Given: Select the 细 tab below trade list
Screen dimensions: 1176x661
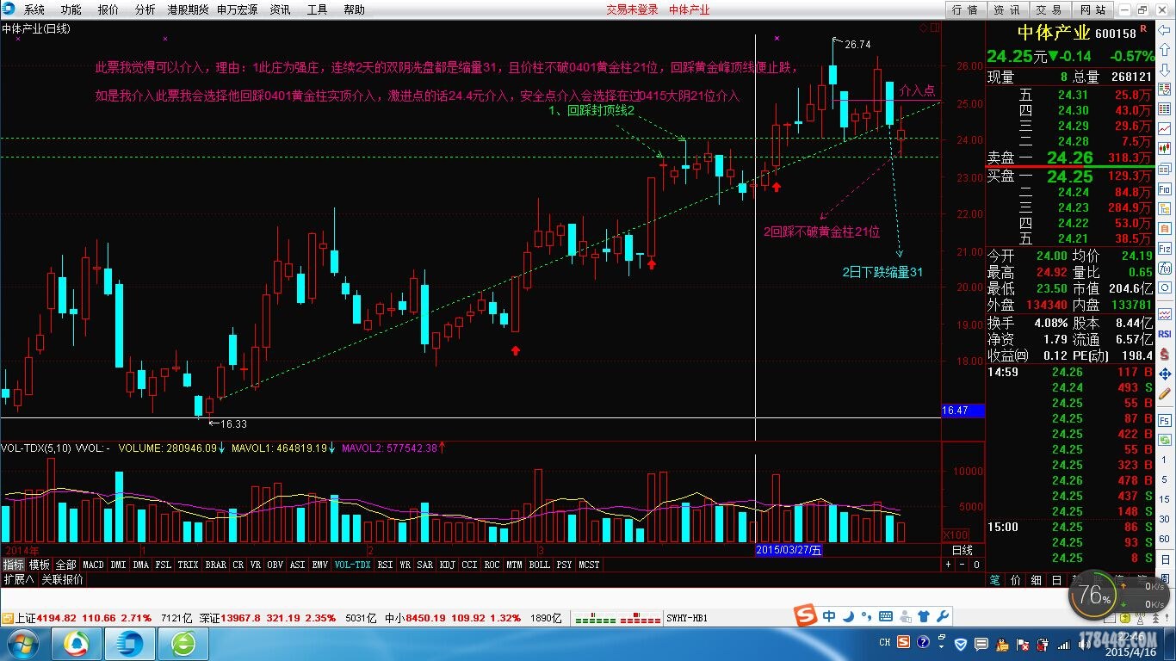Looking at the screenshot, I should (x=1036, y=580).
